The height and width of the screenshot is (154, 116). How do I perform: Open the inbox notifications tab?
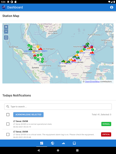[74, 143]
